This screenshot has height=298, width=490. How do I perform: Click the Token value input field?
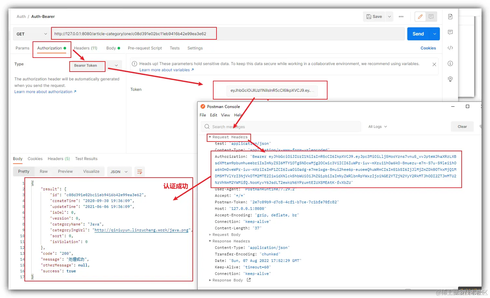[x=272, y=90]
